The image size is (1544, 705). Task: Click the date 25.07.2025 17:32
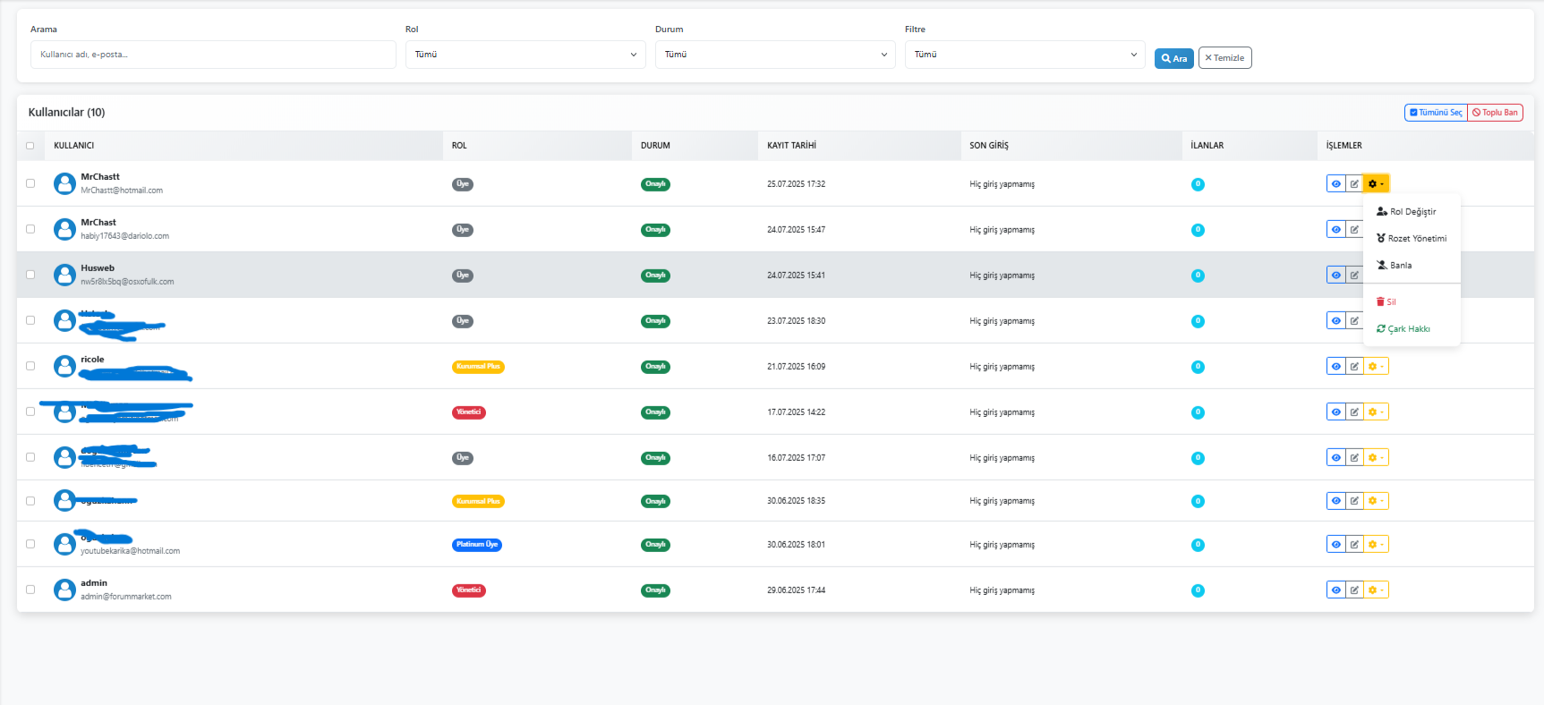796,184
